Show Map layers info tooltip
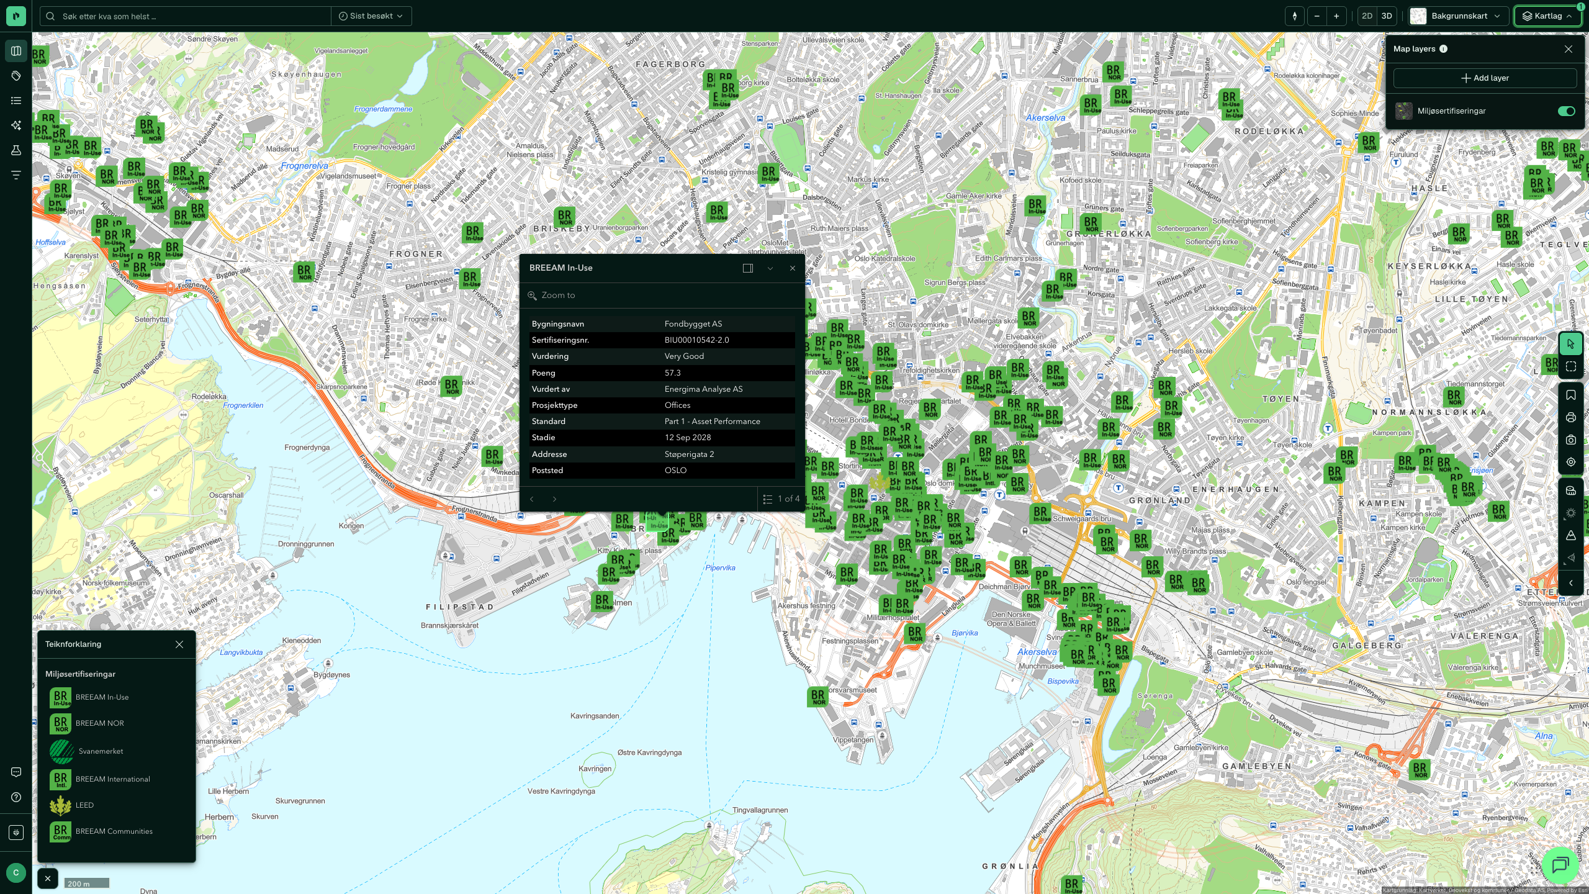The image size is (1589, 894). click(1443, 49)
